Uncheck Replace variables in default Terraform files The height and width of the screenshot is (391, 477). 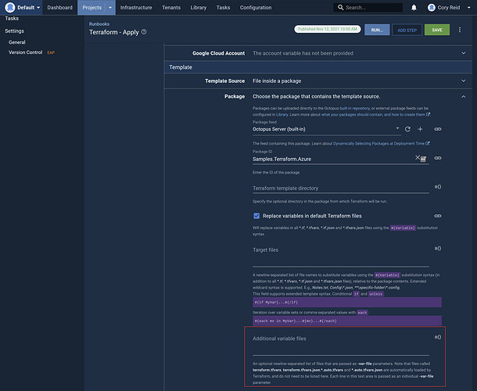point(257,215)
